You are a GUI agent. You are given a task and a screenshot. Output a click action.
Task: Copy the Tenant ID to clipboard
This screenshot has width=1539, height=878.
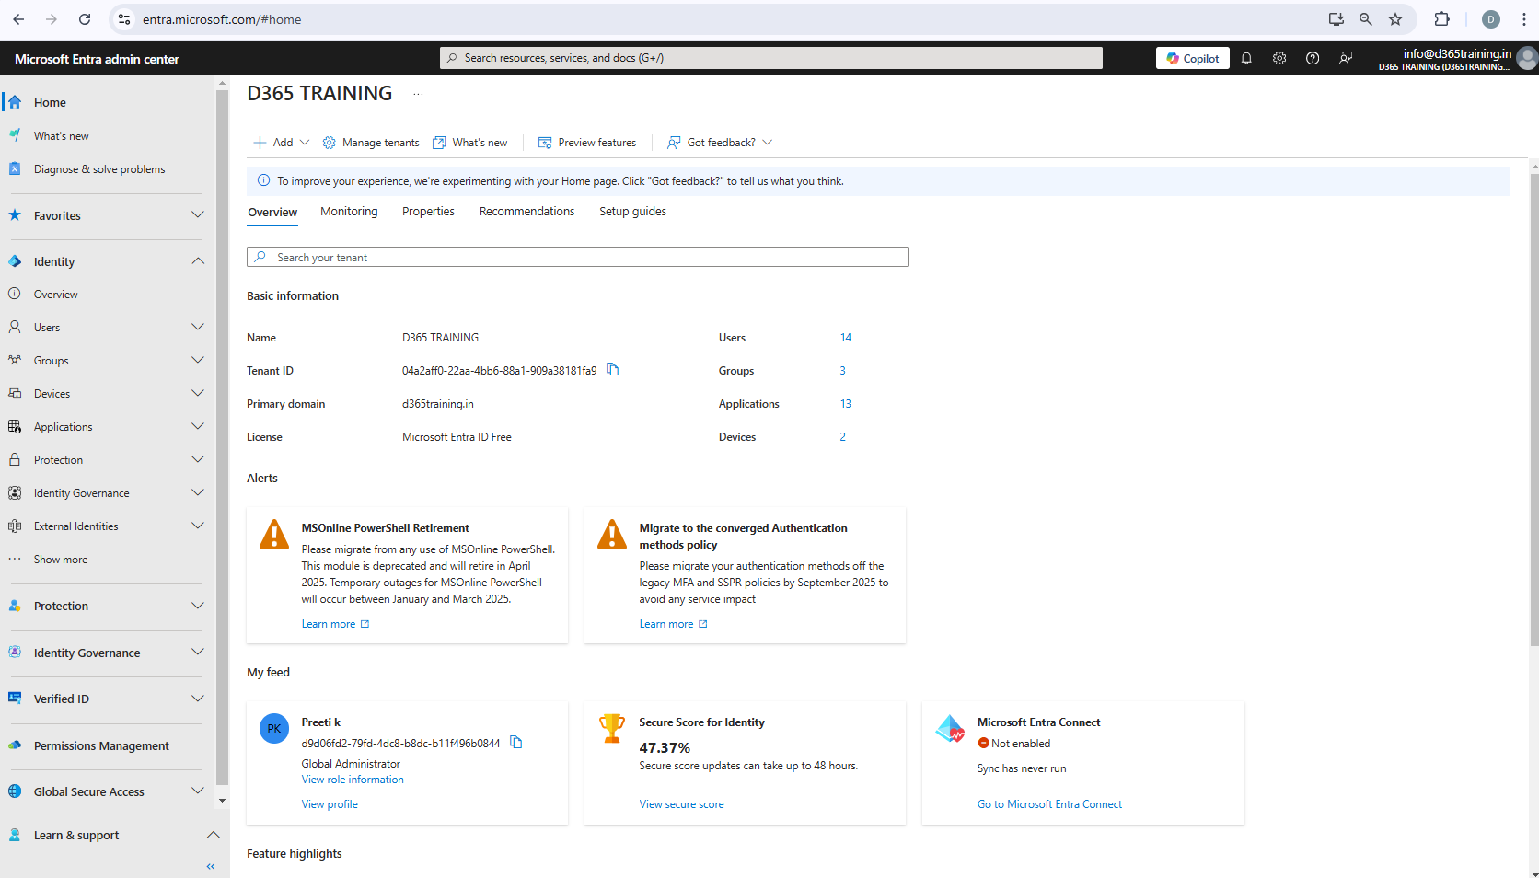pos(613,370)
